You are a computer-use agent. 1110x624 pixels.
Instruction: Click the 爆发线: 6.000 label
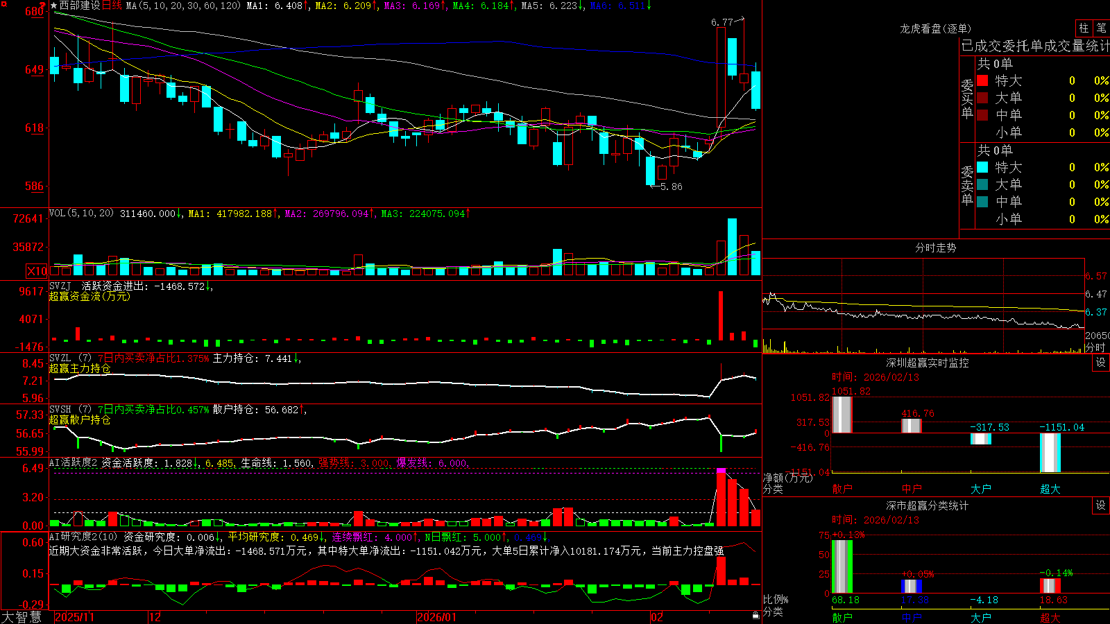(x=432, y=462)
